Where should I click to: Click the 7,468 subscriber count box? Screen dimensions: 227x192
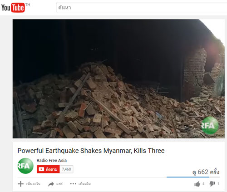tap(66, 169)
